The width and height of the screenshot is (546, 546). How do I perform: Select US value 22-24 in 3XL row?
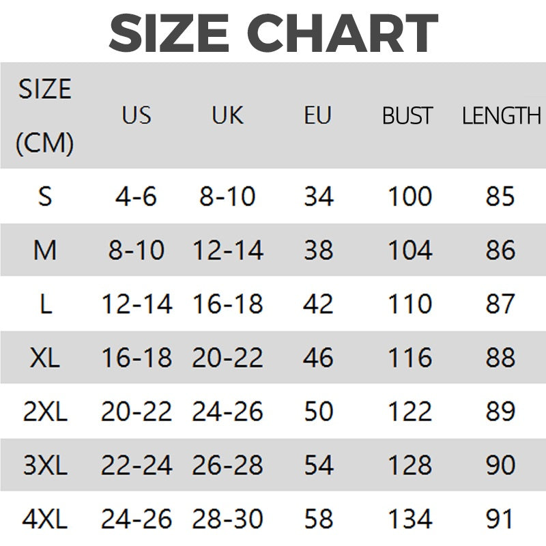(136, 465)
